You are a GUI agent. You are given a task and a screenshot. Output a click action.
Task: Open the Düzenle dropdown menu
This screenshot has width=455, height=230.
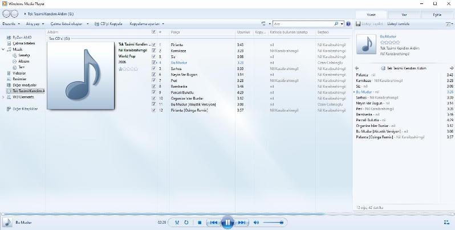click(11, 24)
